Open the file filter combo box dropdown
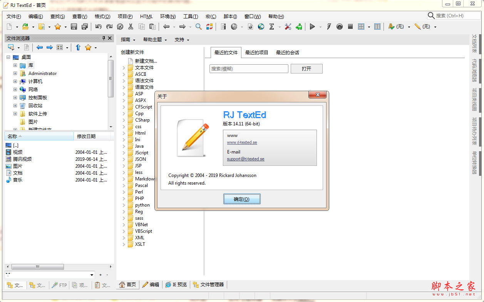The image size is (484, 302). (x=92, y=275)
